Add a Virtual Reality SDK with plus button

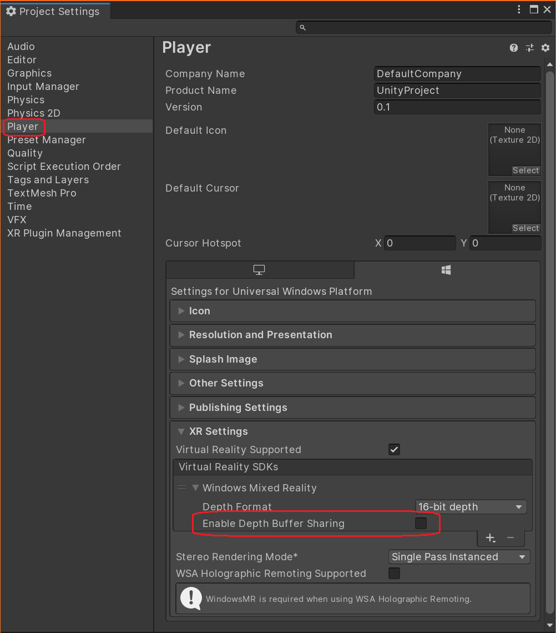pos(490,538)
